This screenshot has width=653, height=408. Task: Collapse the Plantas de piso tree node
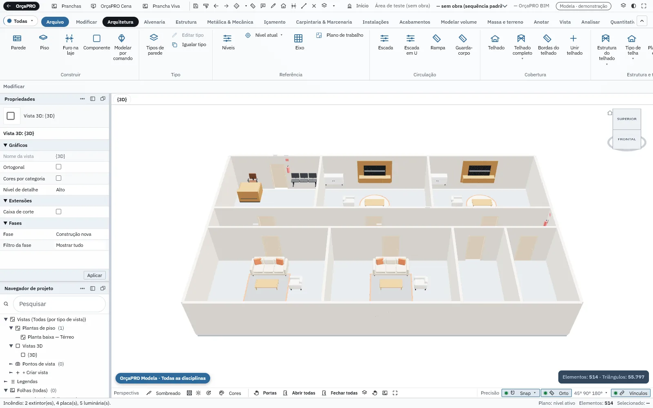(x=11, y=328)
